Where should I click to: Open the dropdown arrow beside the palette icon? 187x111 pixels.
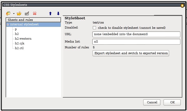[13, 14]
